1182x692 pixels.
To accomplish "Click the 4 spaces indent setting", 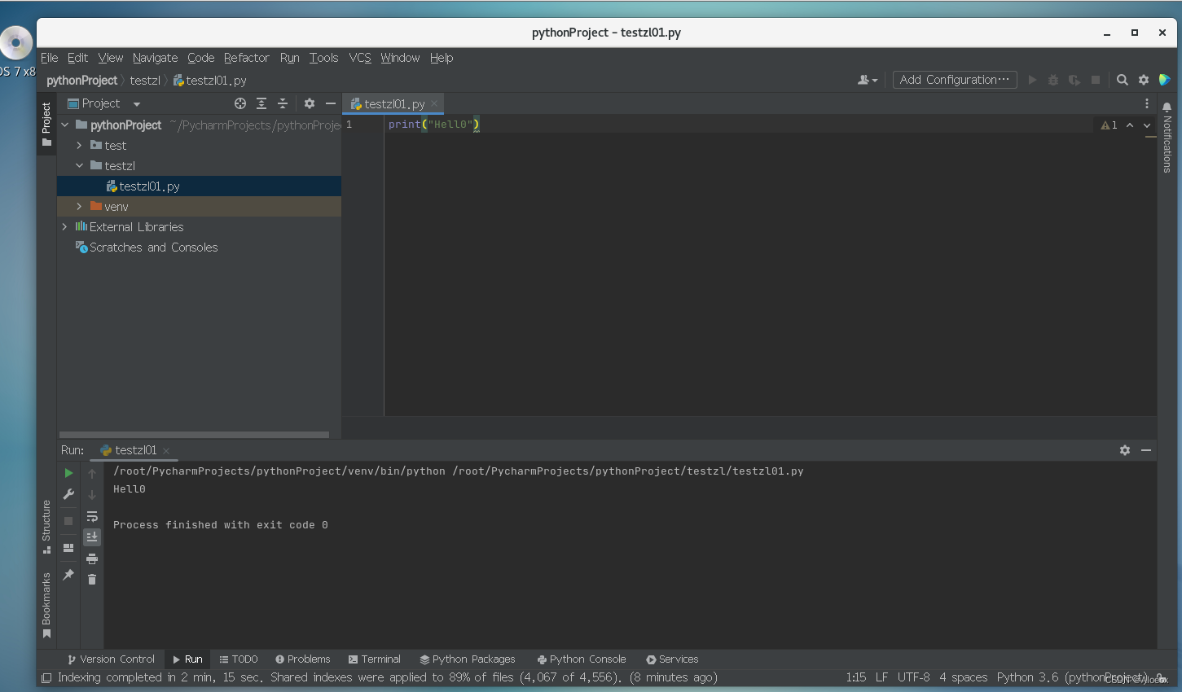I will tap(963, 677).
